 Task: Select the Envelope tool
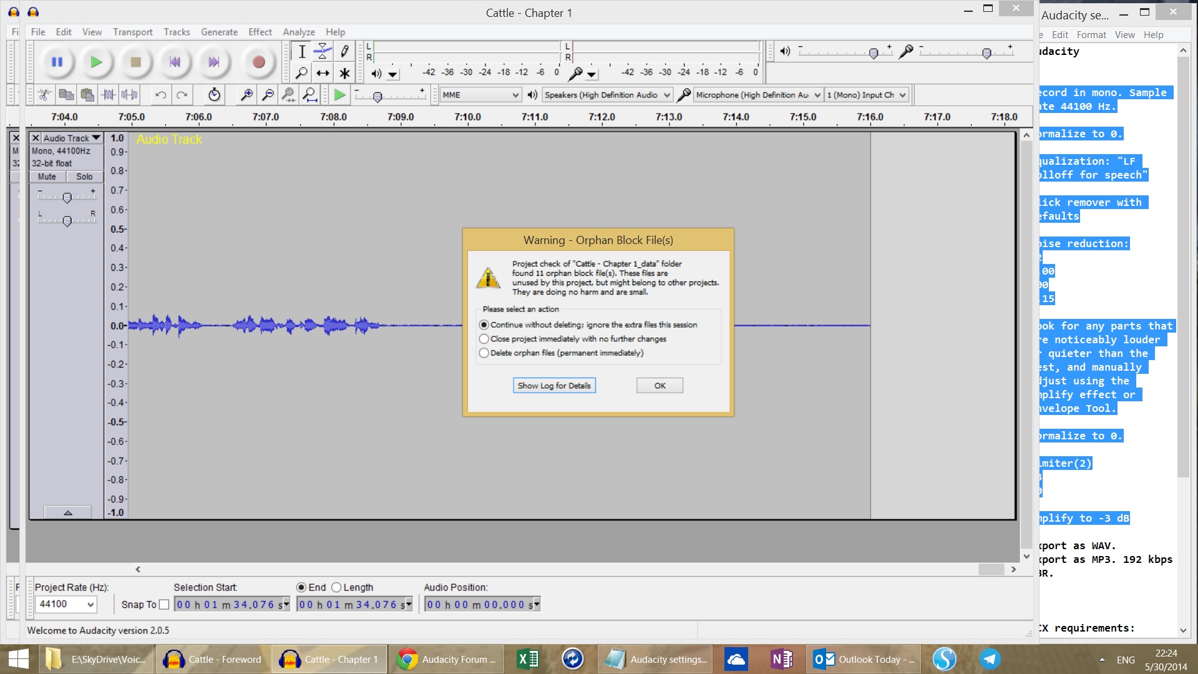click(x=323, y=52)
